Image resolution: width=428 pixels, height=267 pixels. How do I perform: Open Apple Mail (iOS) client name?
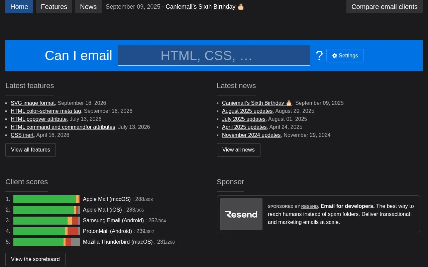[102, 210]
